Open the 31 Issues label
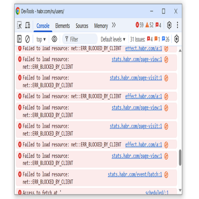 click(138, 39)
